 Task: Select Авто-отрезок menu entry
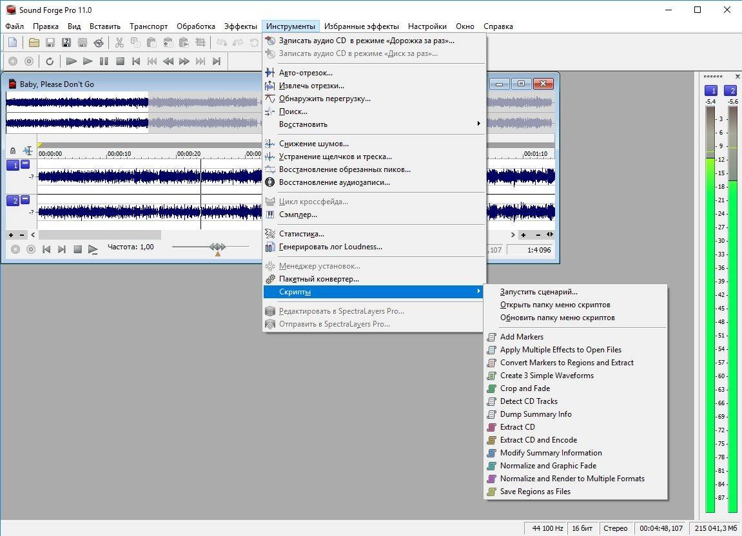point(375,73)
